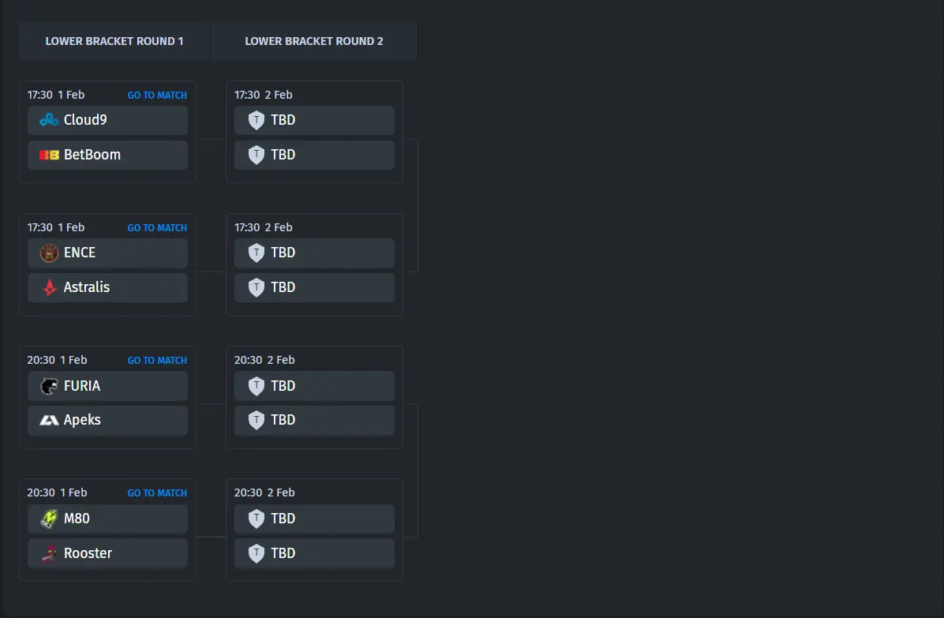The image size is (944, 618).
Task: Click the BetBoom team logo icon
Action: 49,155
